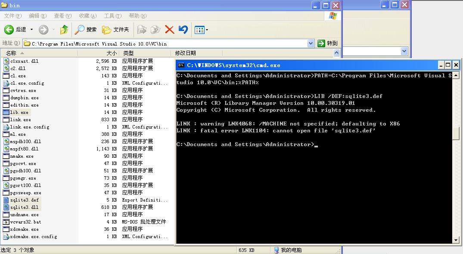Click the Copy To toolbar icon

pyautogui.click(x=155, y=30)
